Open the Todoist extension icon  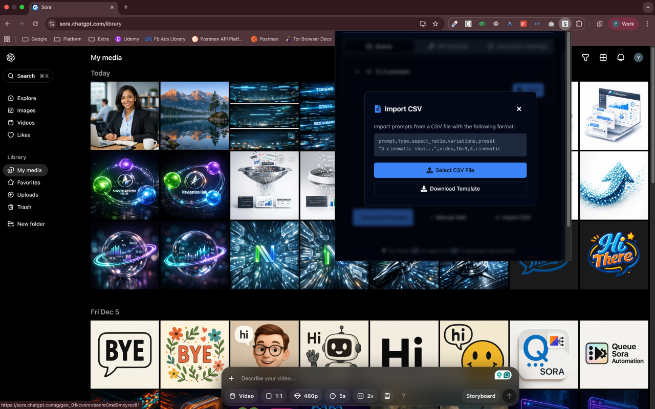pos(523,24)
